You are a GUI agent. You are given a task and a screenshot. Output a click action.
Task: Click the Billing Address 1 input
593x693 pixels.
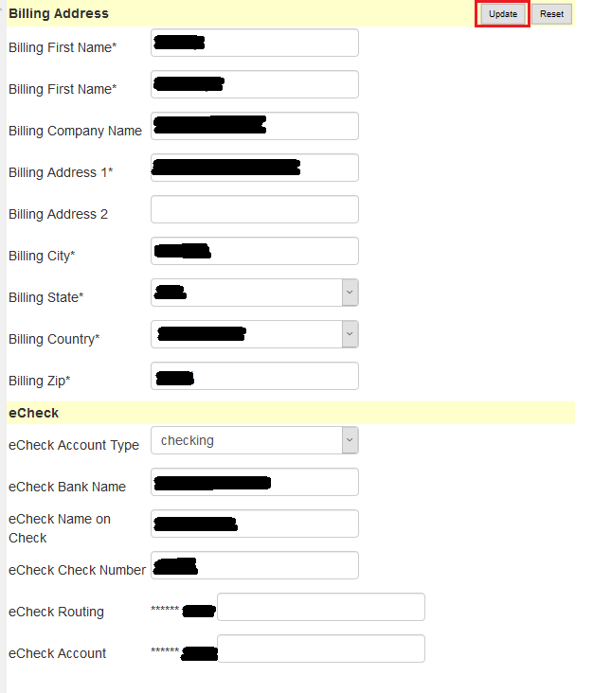pos(255,168)
